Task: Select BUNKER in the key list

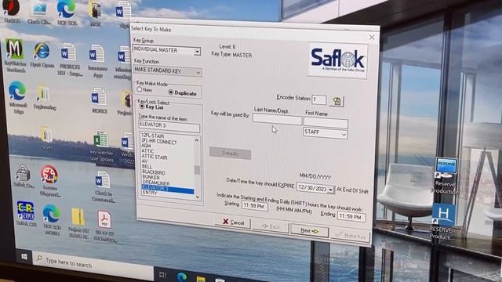Action: point(151,177)
